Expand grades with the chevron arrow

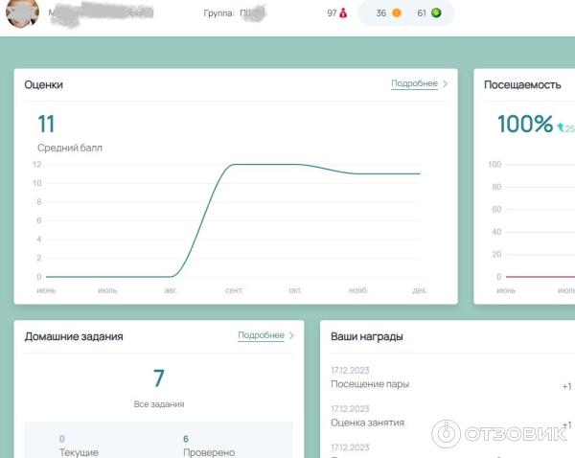[445, 84]
